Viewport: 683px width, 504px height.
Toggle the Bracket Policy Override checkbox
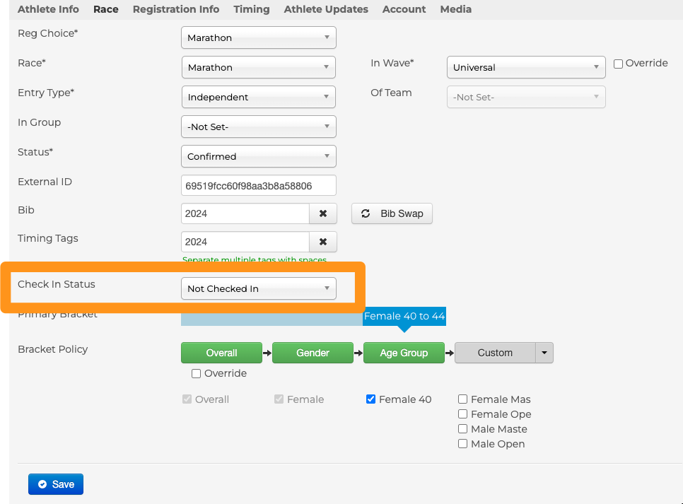click(197, 373)
